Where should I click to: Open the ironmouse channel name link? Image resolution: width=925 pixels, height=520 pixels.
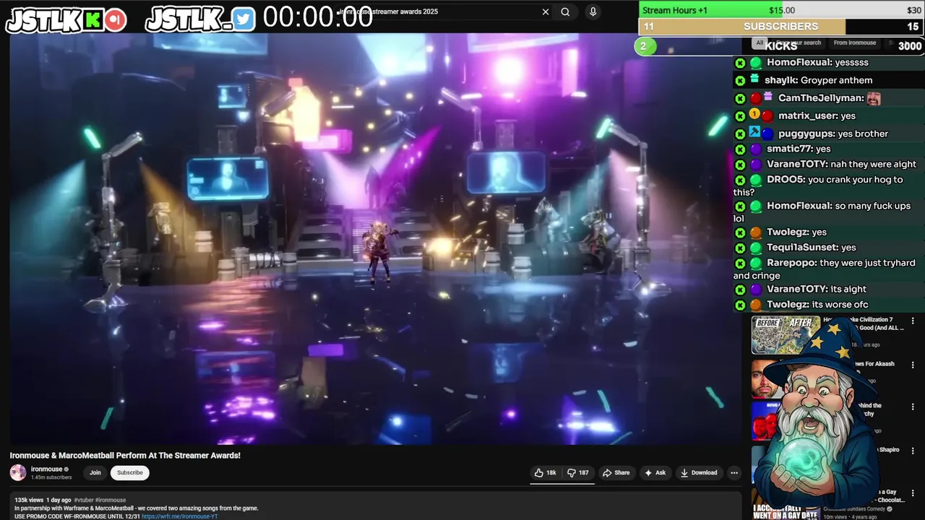click(x=46, y=469)
